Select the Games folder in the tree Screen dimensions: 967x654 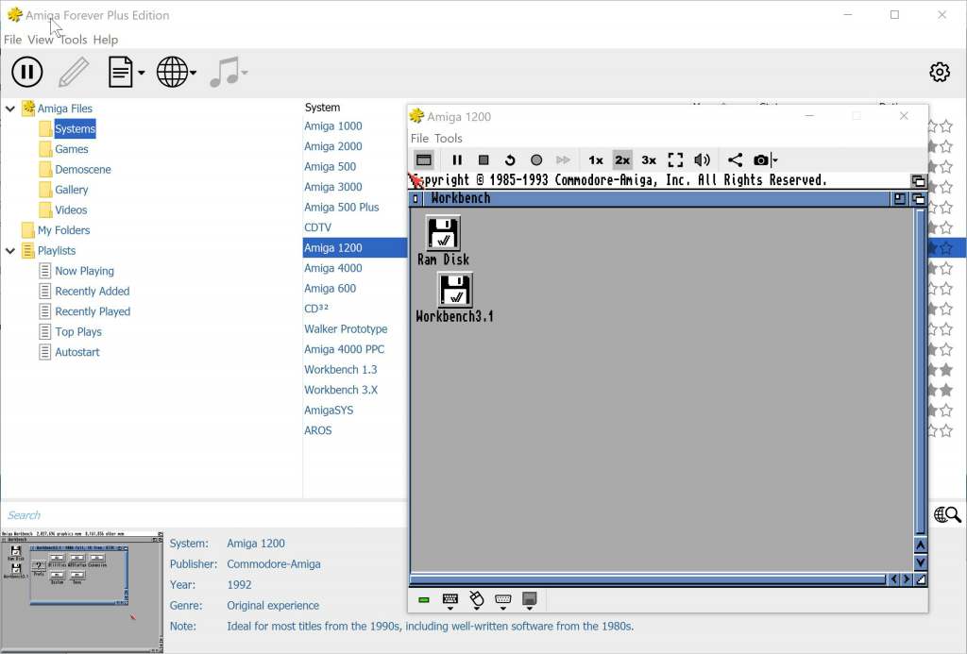(x=72, y=149)
